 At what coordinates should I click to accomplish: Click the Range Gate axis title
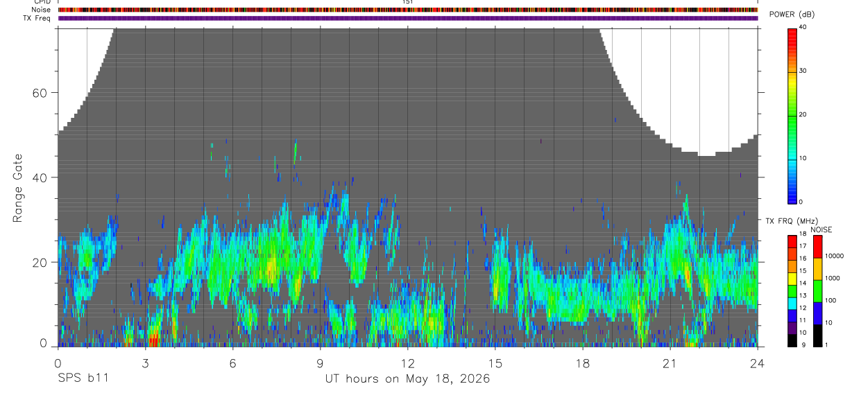click(x=18, y=189)
